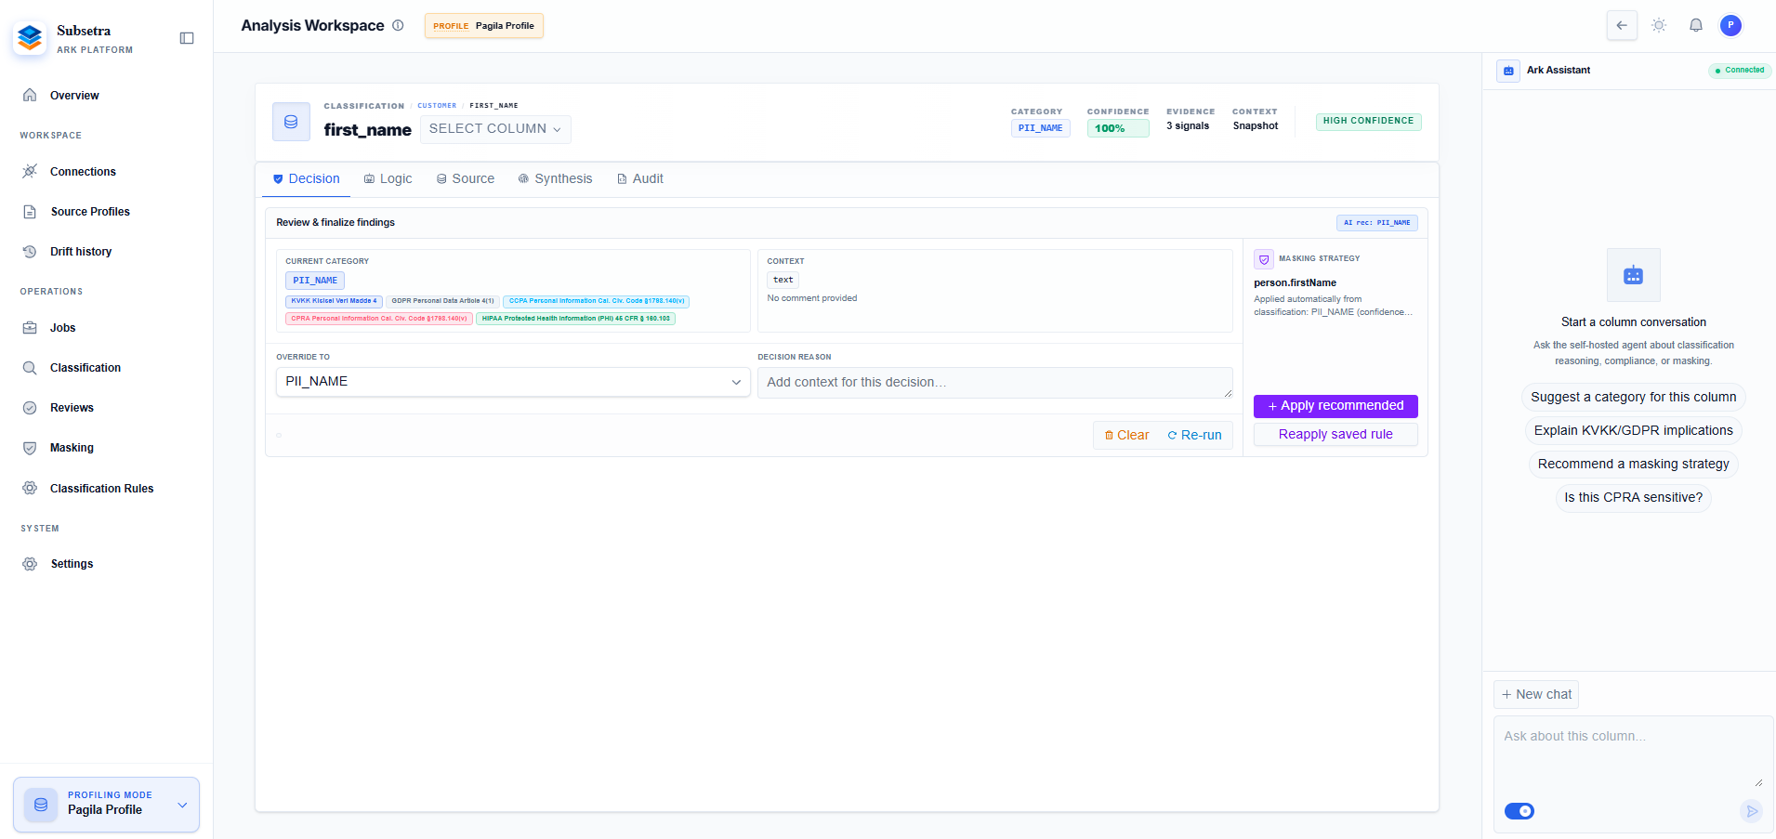This screenshot has width=1776, height=839.
Task: Click the CPRA Personal Information tag
Action: [x=379, y=319]
